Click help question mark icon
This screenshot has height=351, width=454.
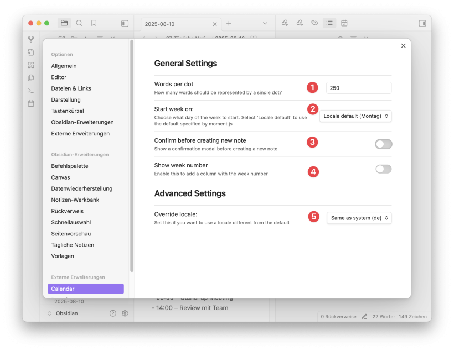[113, 313]
